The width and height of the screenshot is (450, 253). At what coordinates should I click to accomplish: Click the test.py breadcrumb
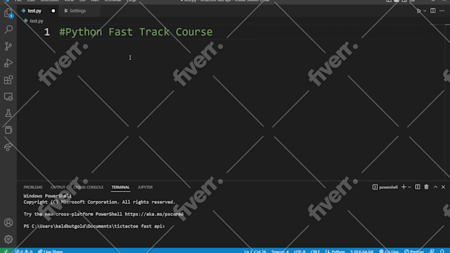coord(36,21)
